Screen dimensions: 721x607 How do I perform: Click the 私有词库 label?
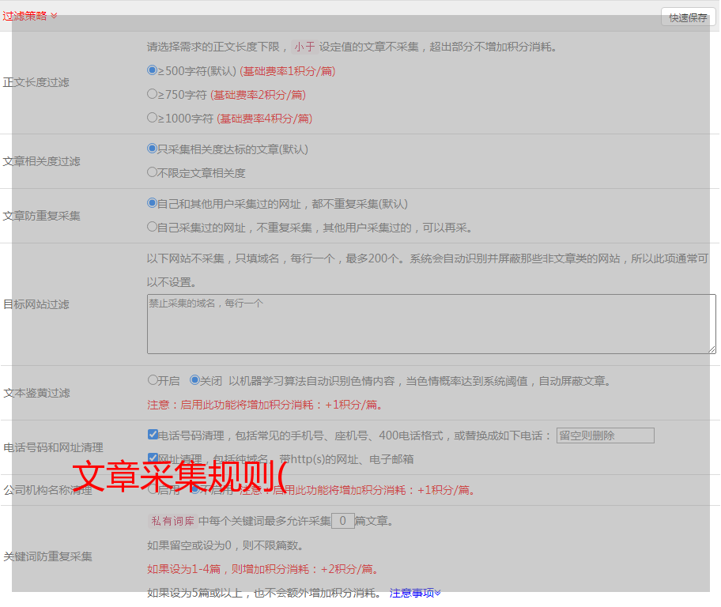[171, 521]
